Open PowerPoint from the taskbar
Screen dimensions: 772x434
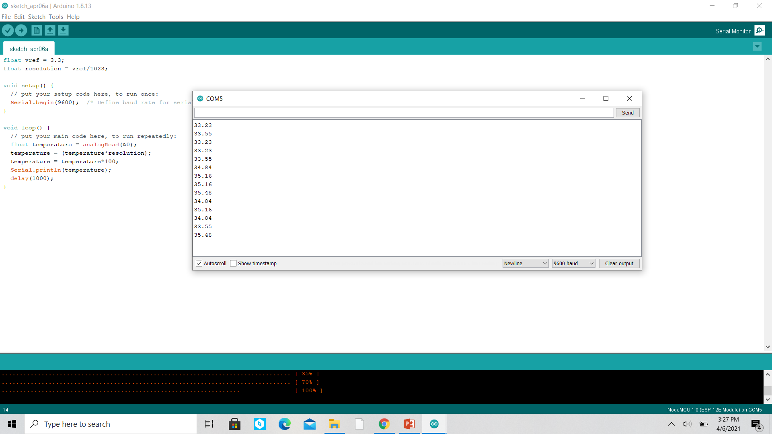pyautogui.click(x=409, y=424)
